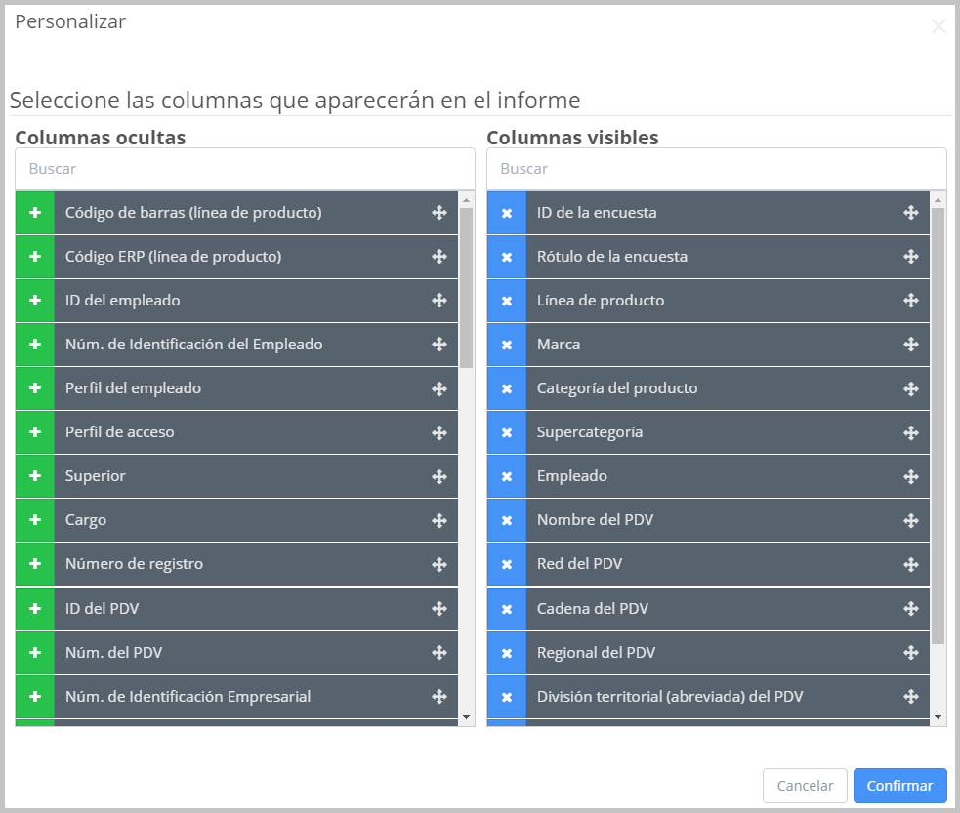Add 'Código de barras (línea de producto)' column
Screen dimensions: 960x813
point(35,213)
